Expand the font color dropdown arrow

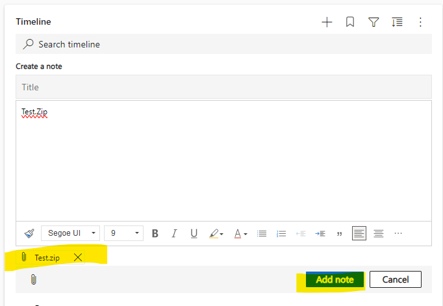tap(246, 234)
